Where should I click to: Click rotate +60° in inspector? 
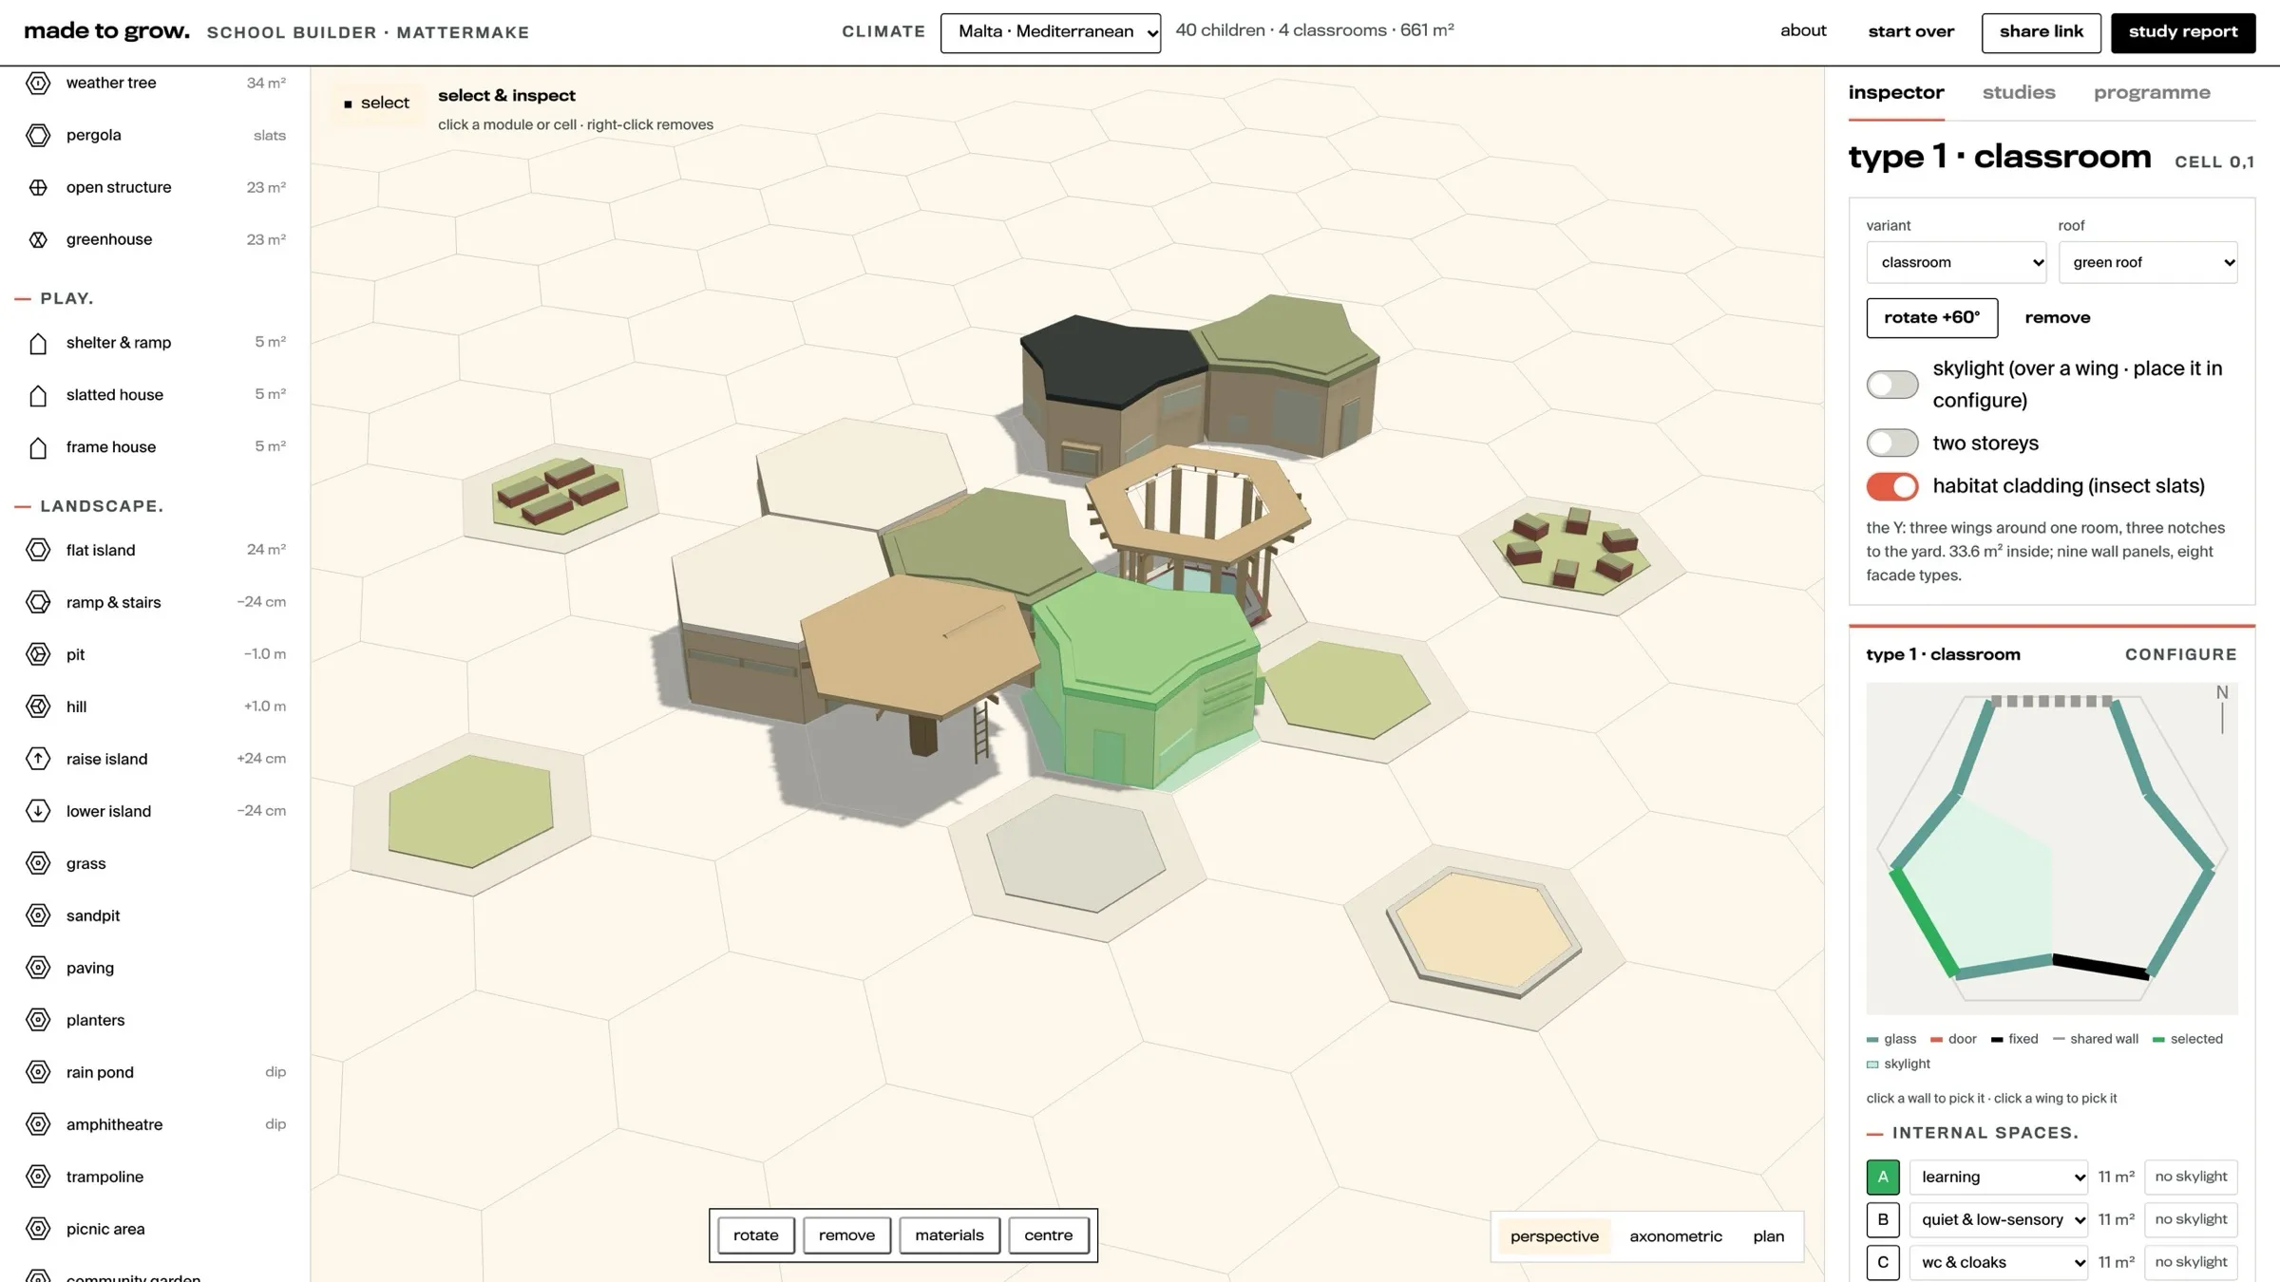tap(1931, 318)
